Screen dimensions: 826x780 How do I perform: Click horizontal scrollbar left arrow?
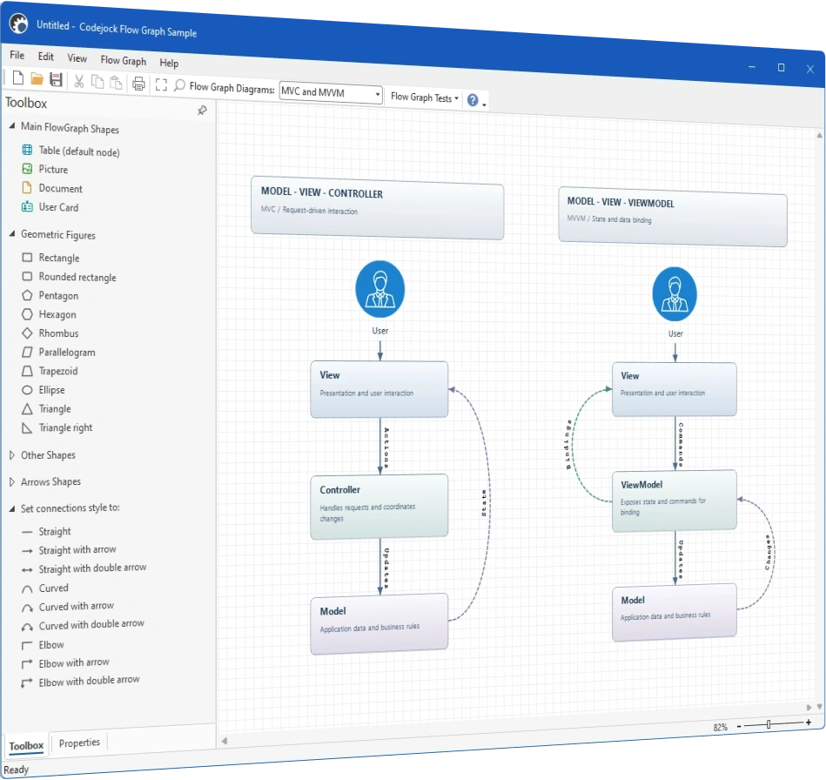(x=225, y=741)
